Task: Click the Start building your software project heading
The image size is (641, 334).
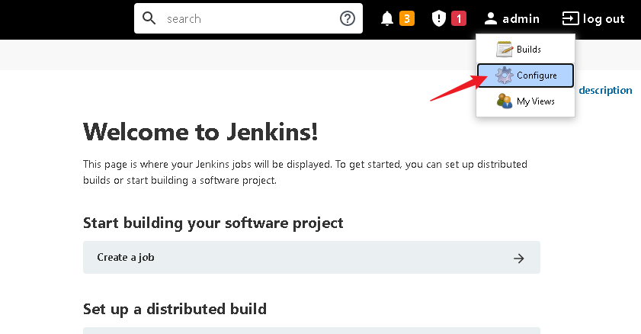Action: click(213, 223)
